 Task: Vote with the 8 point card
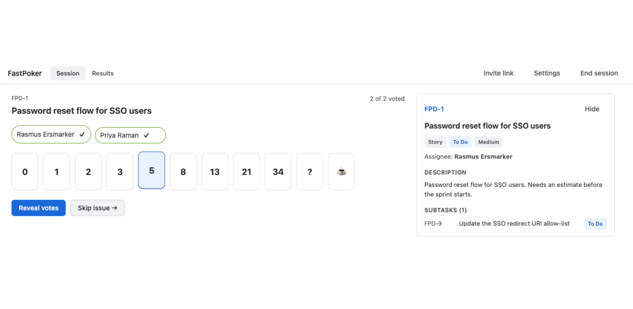point(183,172)
